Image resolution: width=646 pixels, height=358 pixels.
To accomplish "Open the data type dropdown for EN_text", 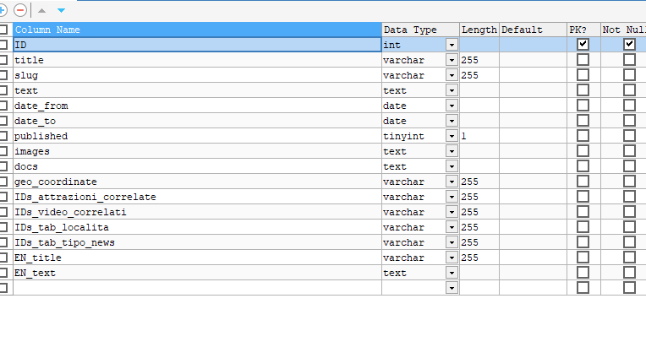I will pyautogui.click(x=452, y=273).
